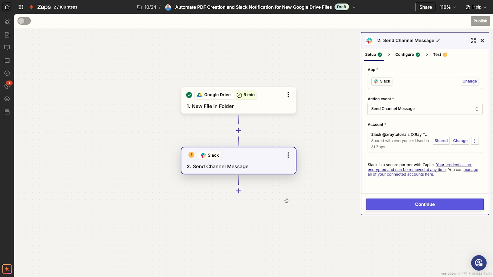Click the Zaps lightning bolt logo
The image size is (493, 277).
coord(31,7)
